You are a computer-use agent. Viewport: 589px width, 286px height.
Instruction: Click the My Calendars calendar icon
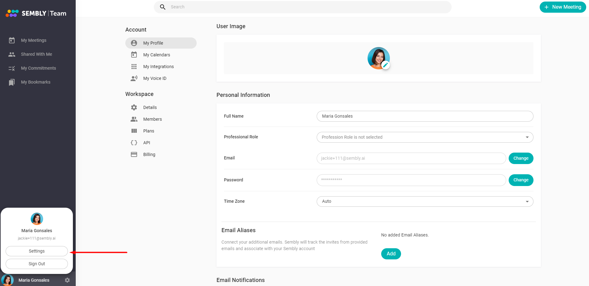pyautogui.click(x=134, y=55)
